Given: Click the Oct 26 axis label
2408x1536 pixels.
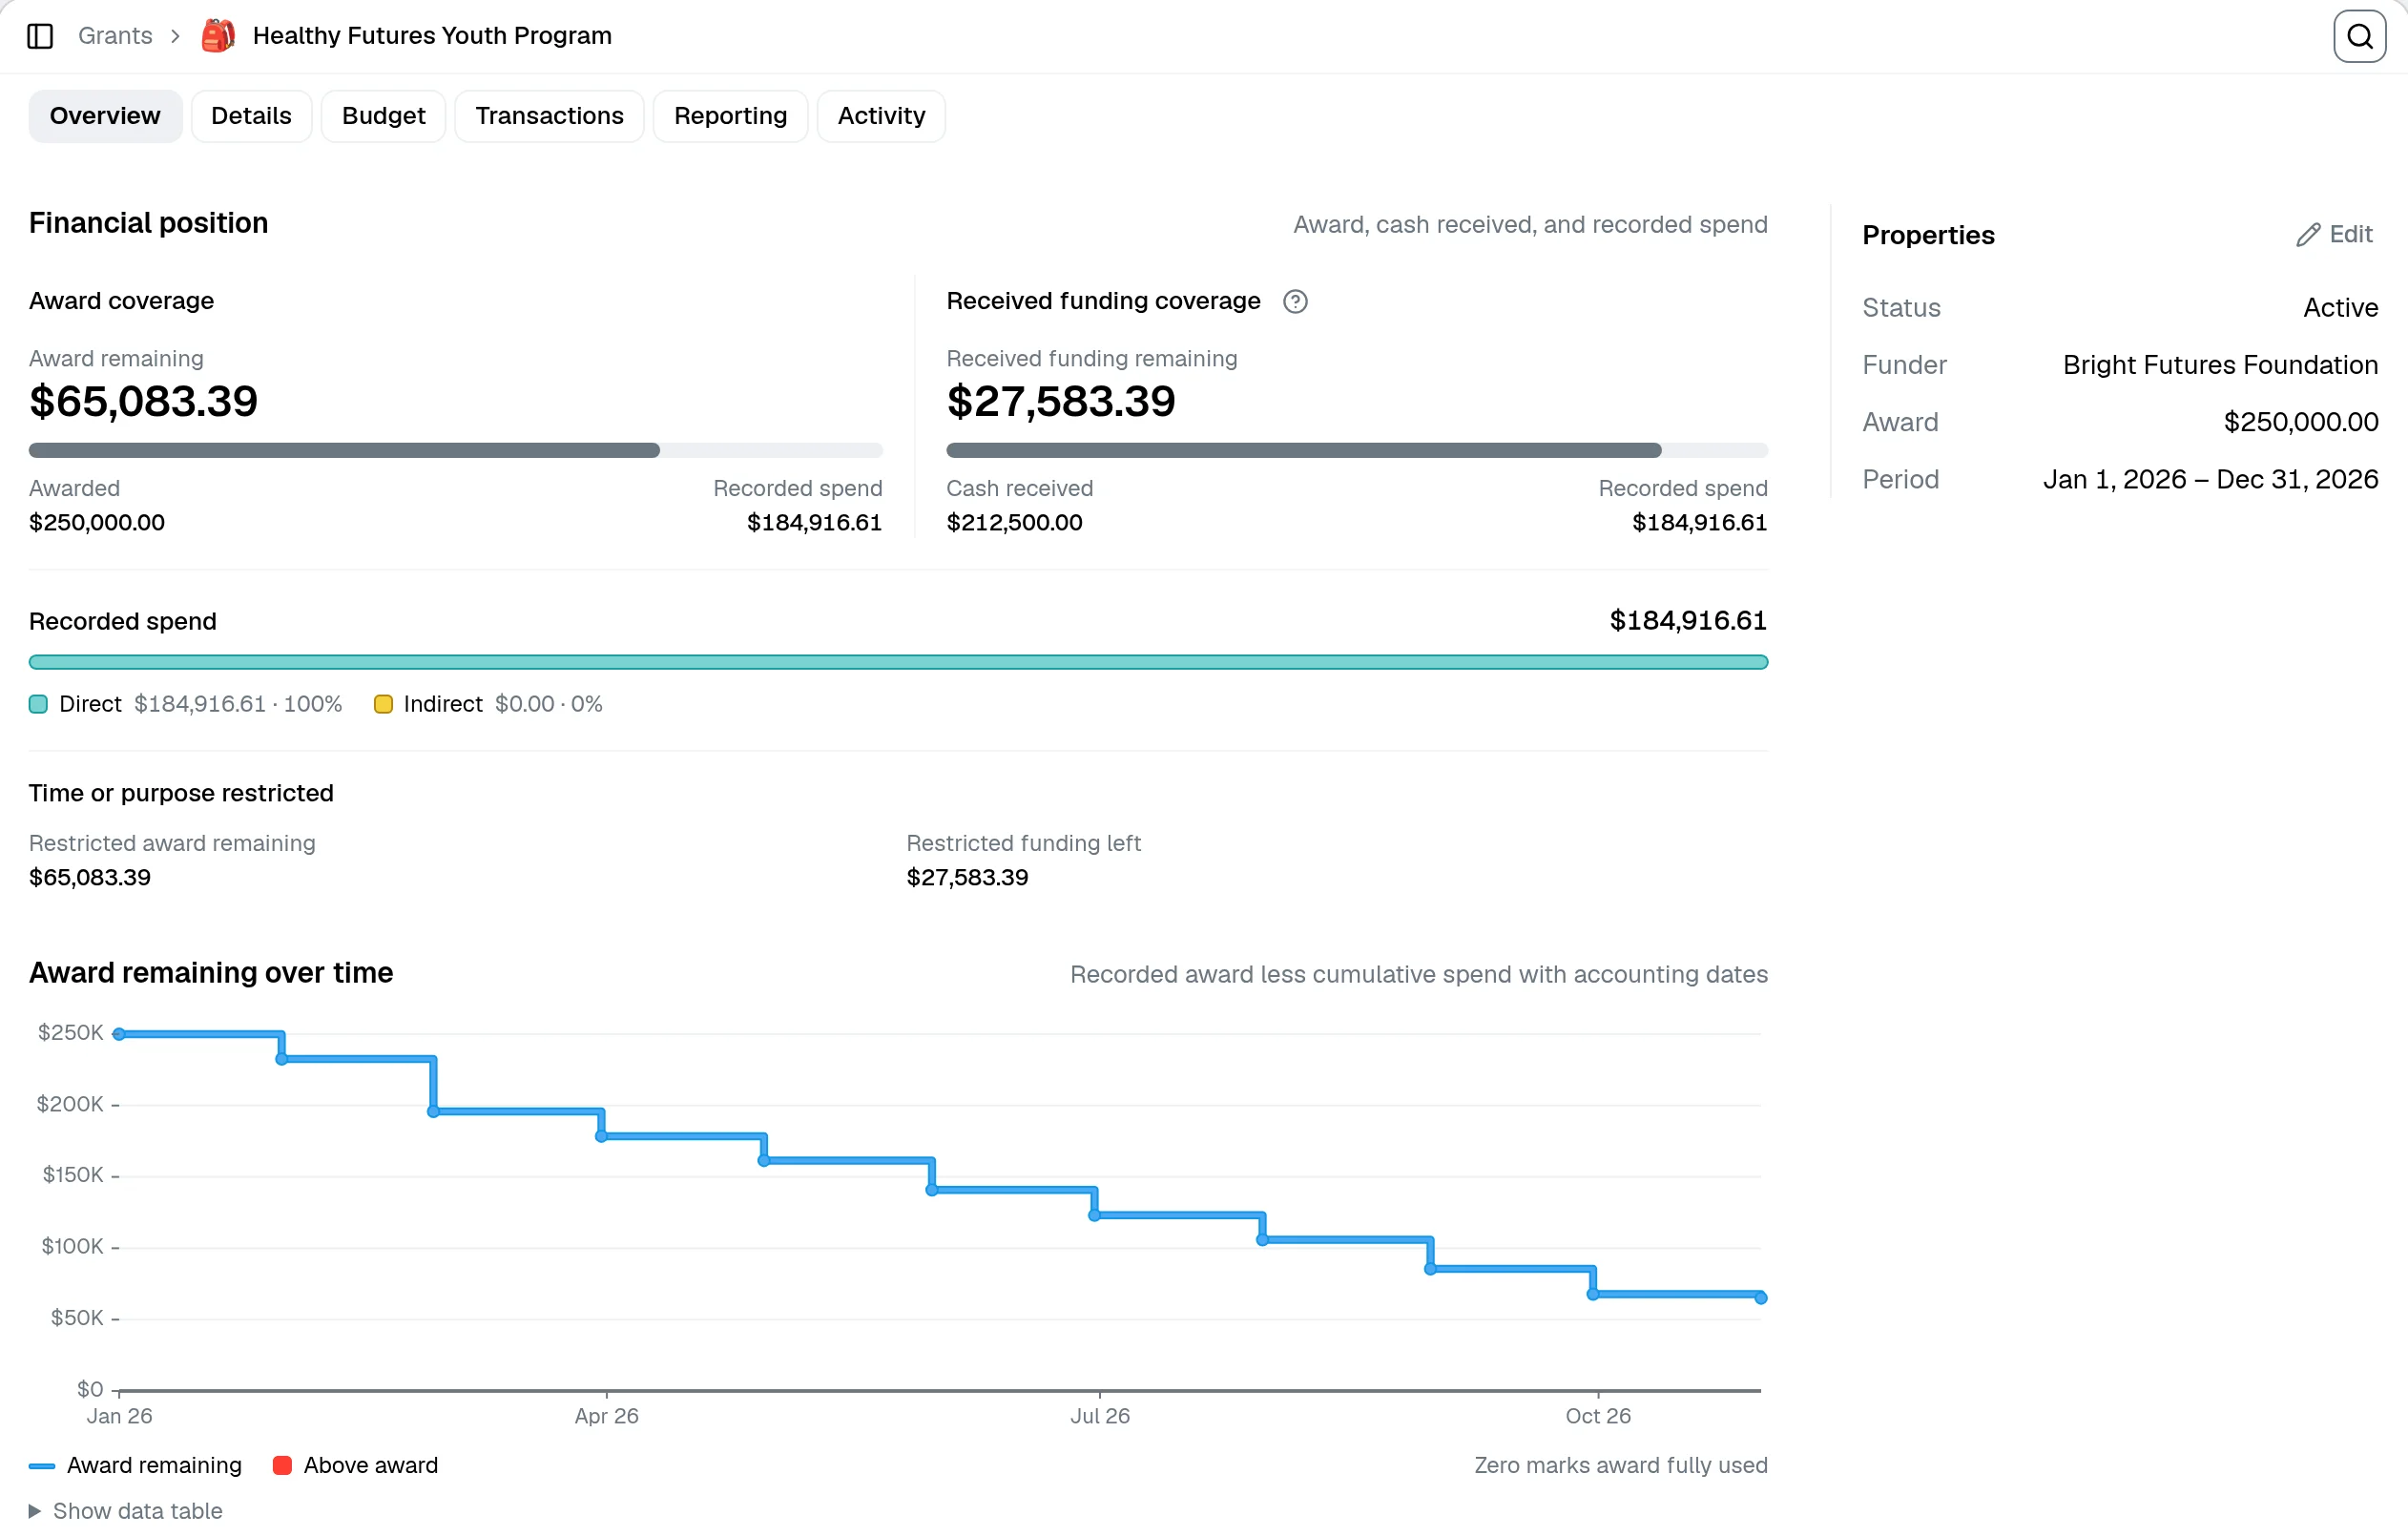Looking at the screenshot, I should (1597, 1416).
